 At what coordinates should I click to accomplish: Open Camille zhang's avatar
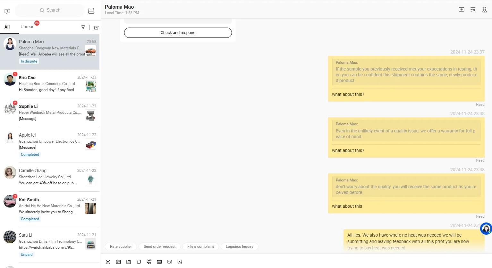click(x=10, y=172)
